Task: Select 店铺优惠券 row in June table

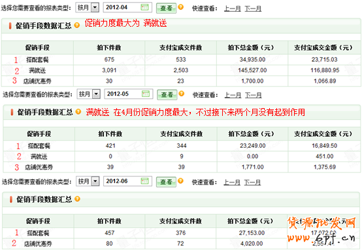Action: (x=181, y=244)
